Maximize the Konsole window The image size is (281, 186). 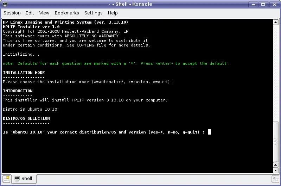tap(263, 4)
